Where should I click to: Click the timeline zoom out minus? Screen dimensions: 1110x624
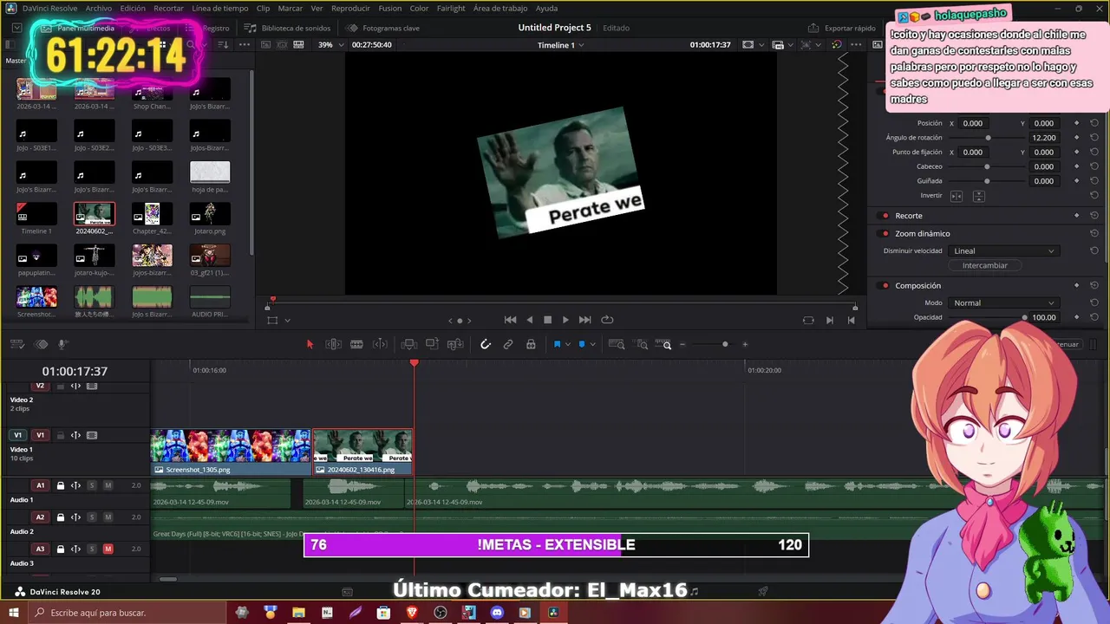682,344
